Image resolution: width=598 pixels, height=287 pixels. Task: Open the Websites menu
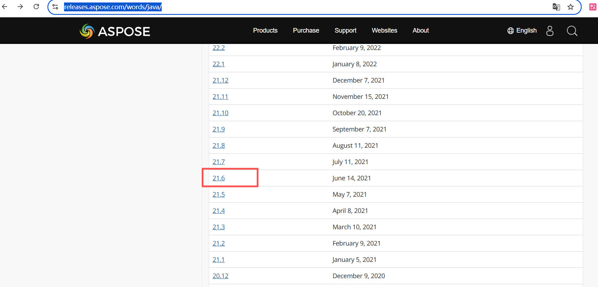pyautogui.click(x=384, y=30)
